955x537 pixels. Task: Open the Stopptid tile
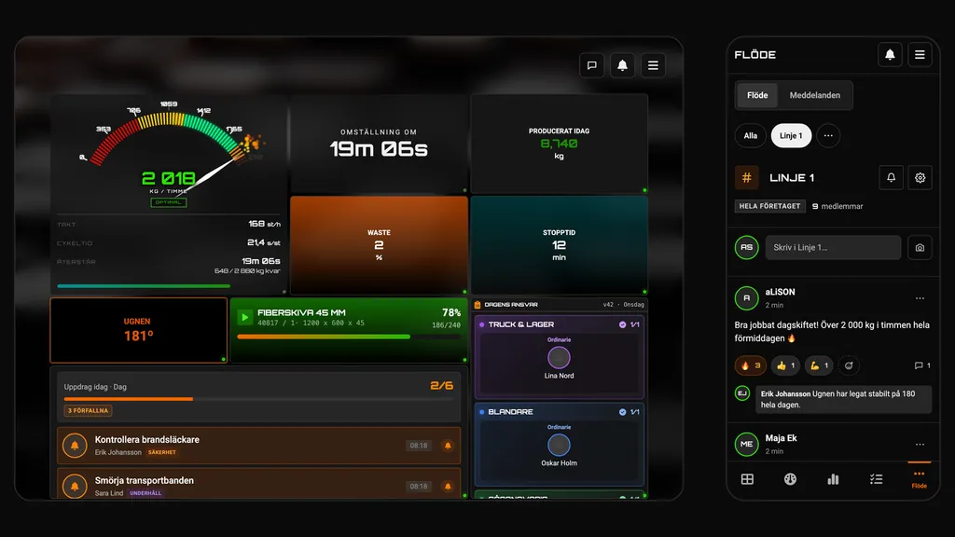pyautogui.click(x=560, y=245)
